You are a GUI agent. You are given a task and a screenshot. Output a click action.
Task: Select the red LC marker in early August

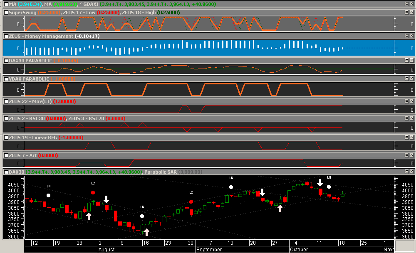pos(93,193)
